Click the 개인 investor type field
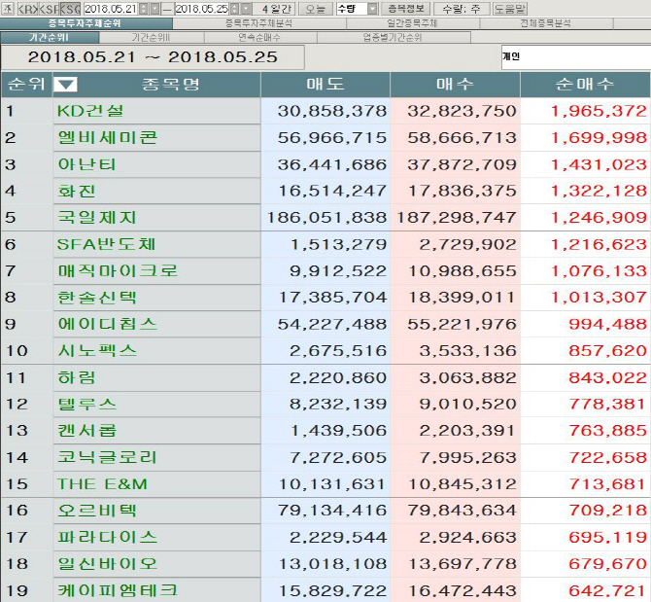The width and height of the screenshot is (651, 602). pyautogui.click(x=573, y=57)
